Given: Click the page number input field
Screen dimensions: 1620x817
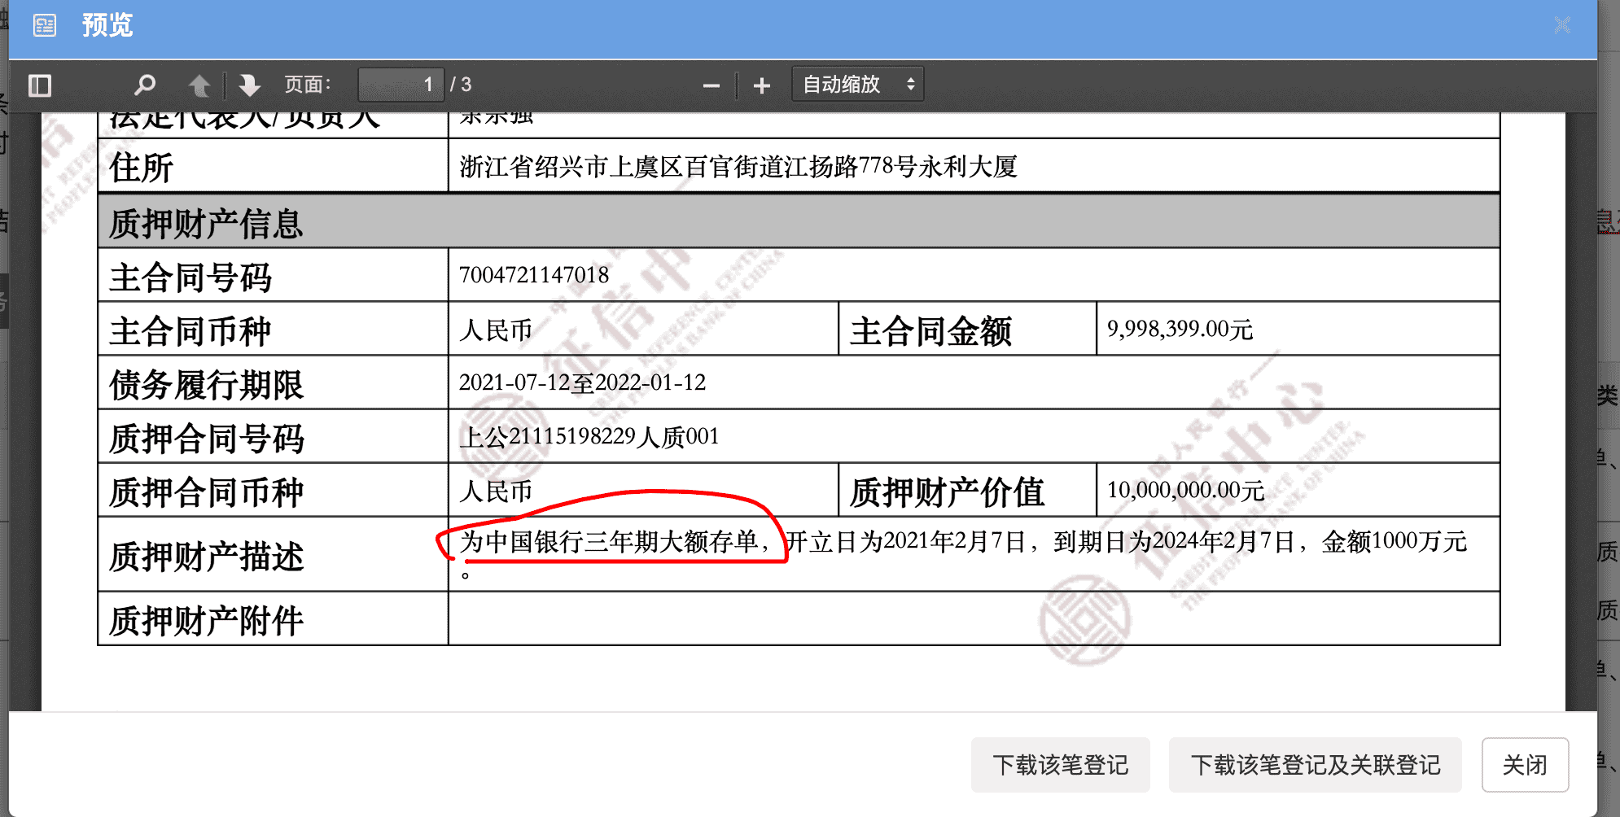Looking at the screenshot, I should [401, 85].
